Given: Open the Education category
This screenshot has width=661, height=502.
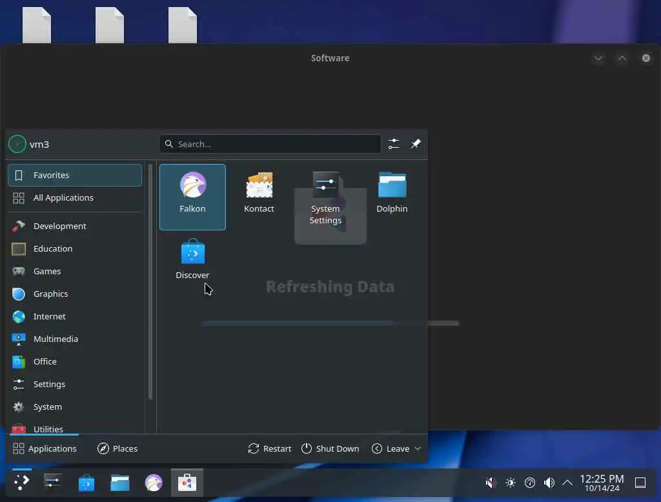Looking at the screenshot, I should (75, 248).
